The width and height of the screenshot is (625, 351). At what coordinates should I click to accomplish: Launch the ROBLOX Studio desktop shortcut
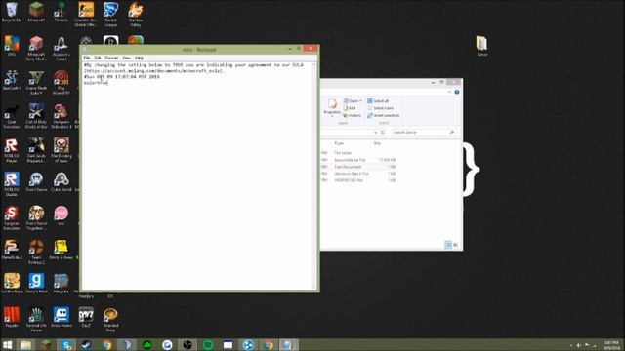[12, 184]
